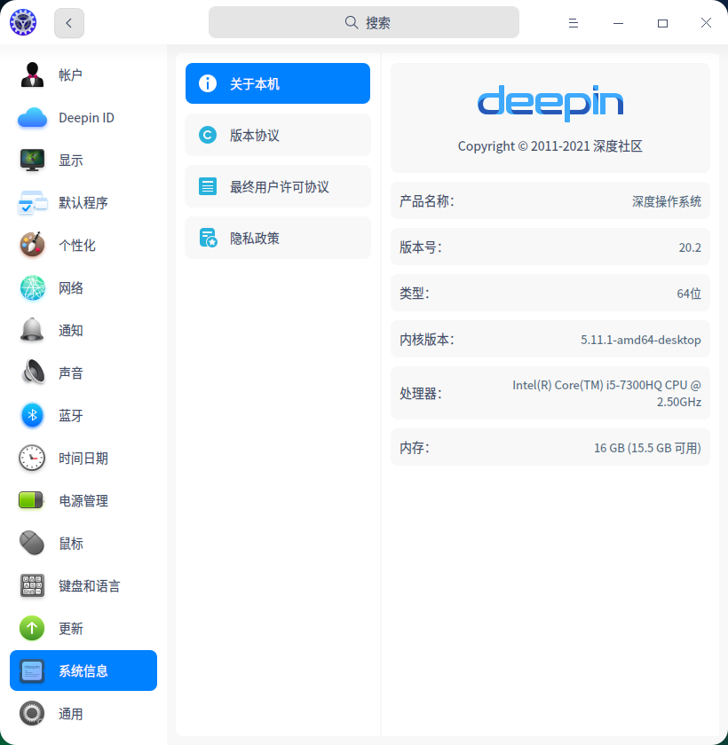Open the hamburger main menu
Viewport: 728px width, 745px height.
tap(574, 23)
